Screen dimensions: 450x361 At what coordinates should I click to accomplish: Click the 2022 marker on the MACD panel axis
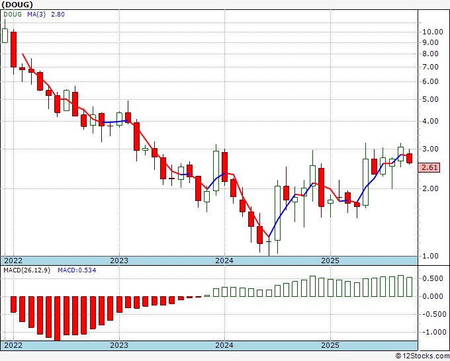[x=13, y=345]
